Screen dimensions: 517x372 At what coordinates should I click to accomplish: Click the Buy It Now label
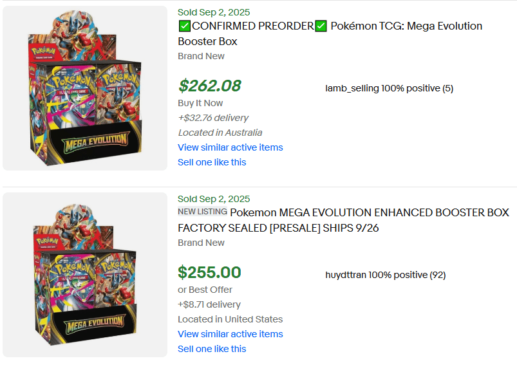tap(200, 103)
